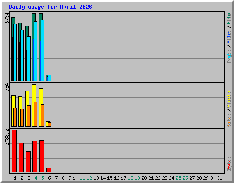The image size is (234, 183).
Task: Click day 4's cyan pages bar
Action: pyautogui.click(x=36, y=51)
